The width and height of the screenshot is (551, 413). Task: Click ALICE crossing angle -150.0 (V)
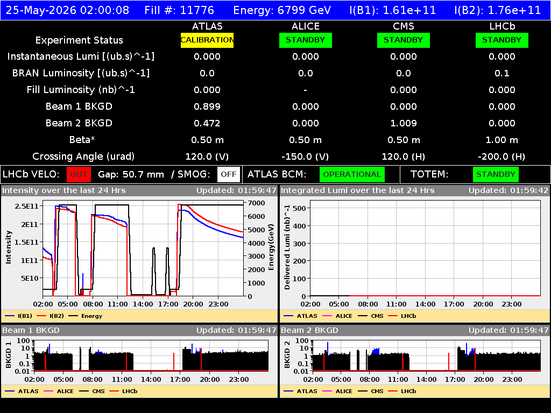tap(306, 156)
